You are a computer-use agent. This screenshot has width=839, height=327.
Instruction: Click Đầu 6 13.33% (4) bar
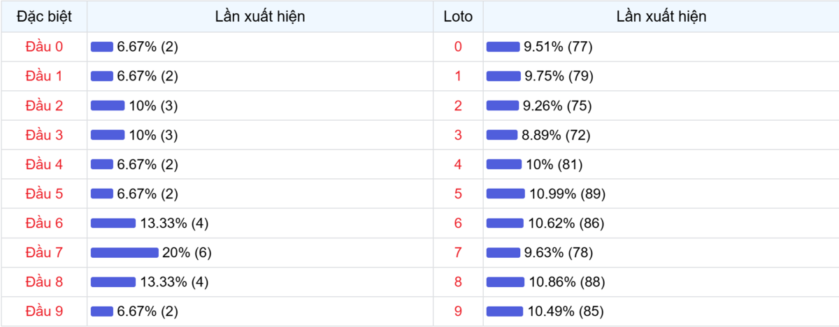[x=113, y=224]
